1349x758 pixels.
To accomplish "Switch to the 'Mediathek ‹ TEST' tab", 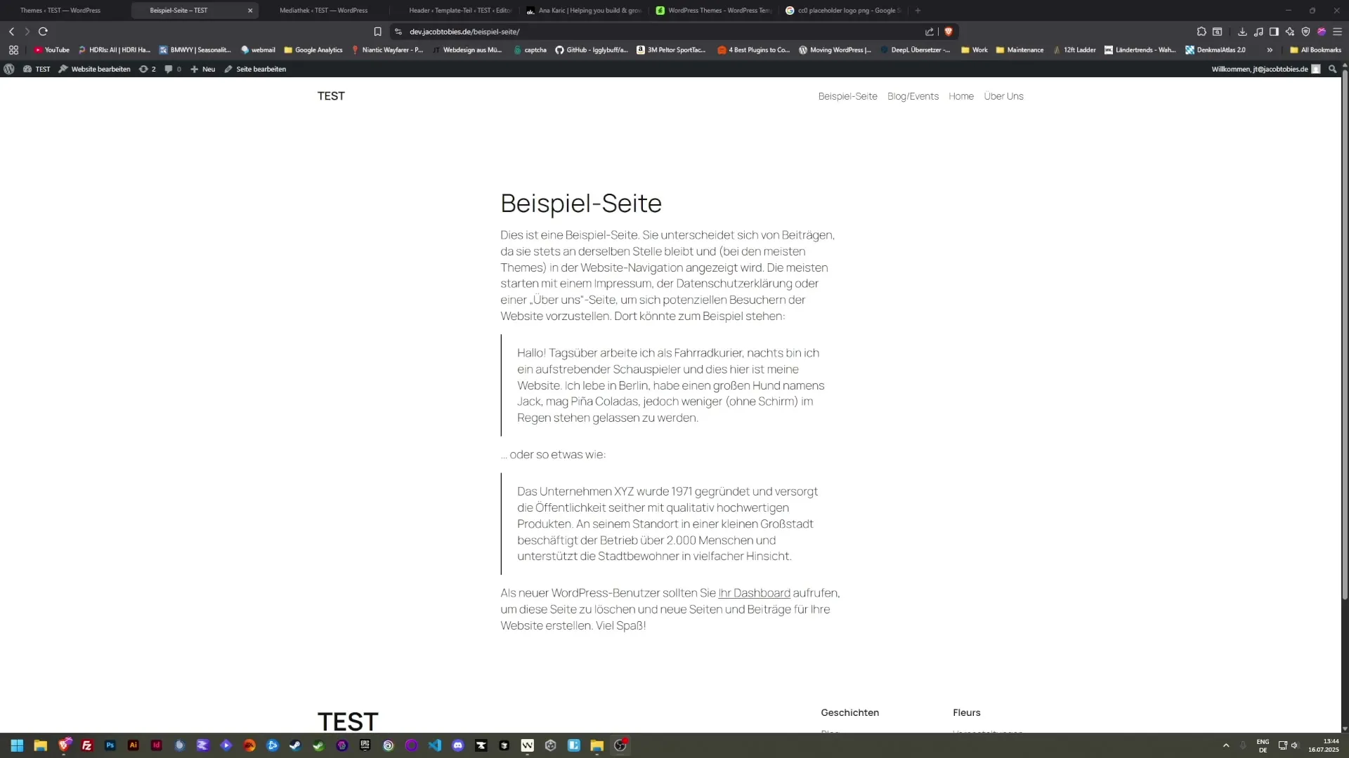I will tap(323, 11).
